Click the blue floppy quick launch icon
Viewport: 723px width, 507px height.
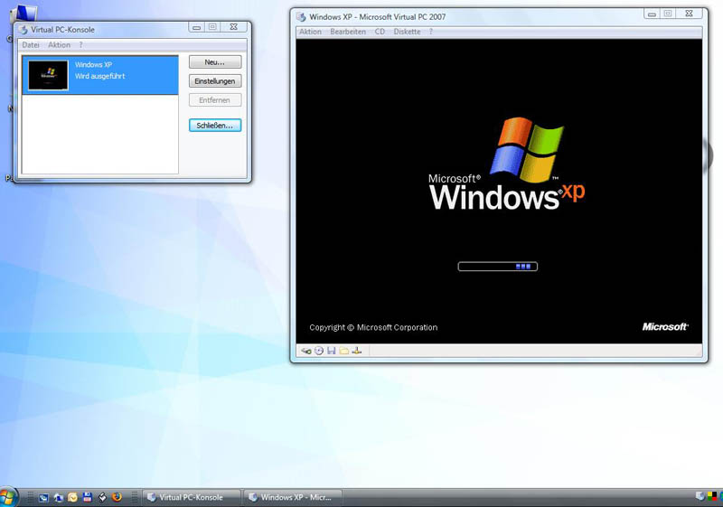87,497
